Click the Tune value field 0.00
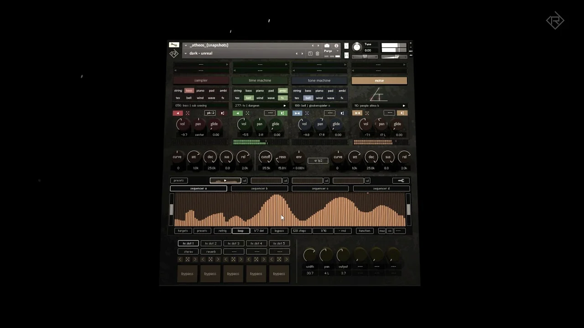This screenshot has width=584, height=328. pos(368,51)
